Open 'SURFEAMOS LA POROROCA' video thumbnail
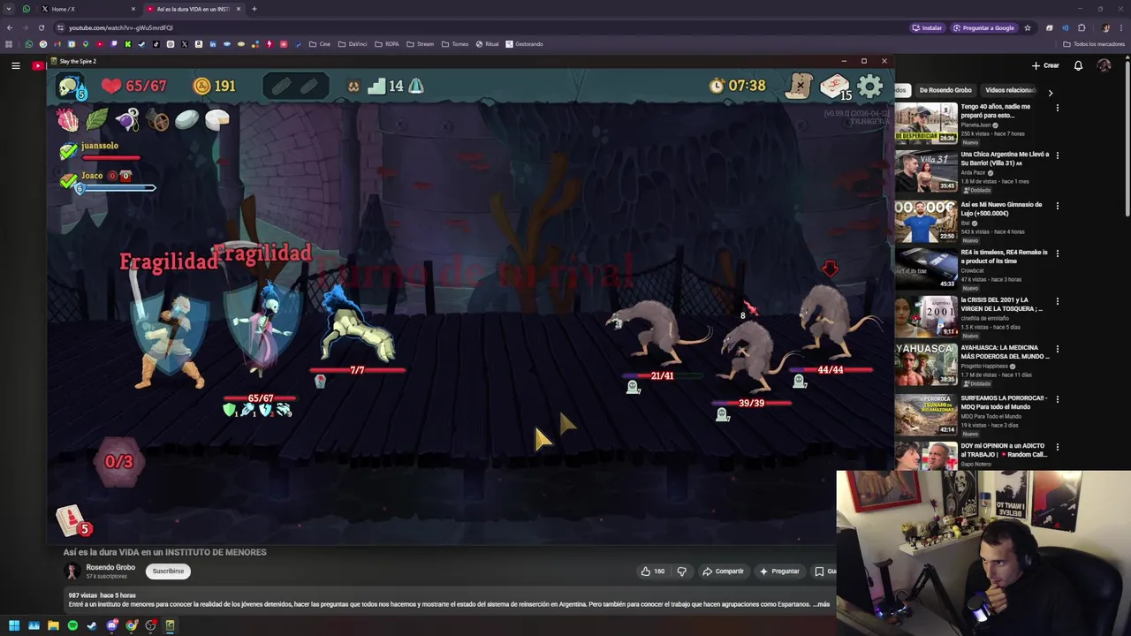Screen dimensions: 1131x636 (925, 416)
